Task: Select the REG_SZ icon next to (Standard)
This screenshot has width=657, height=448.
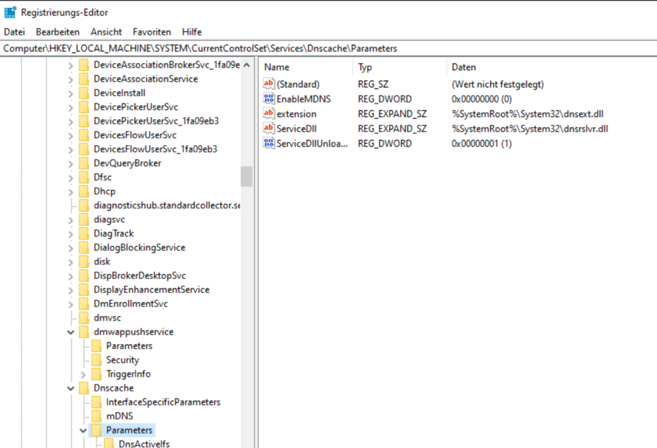Action: coord(269,83)
